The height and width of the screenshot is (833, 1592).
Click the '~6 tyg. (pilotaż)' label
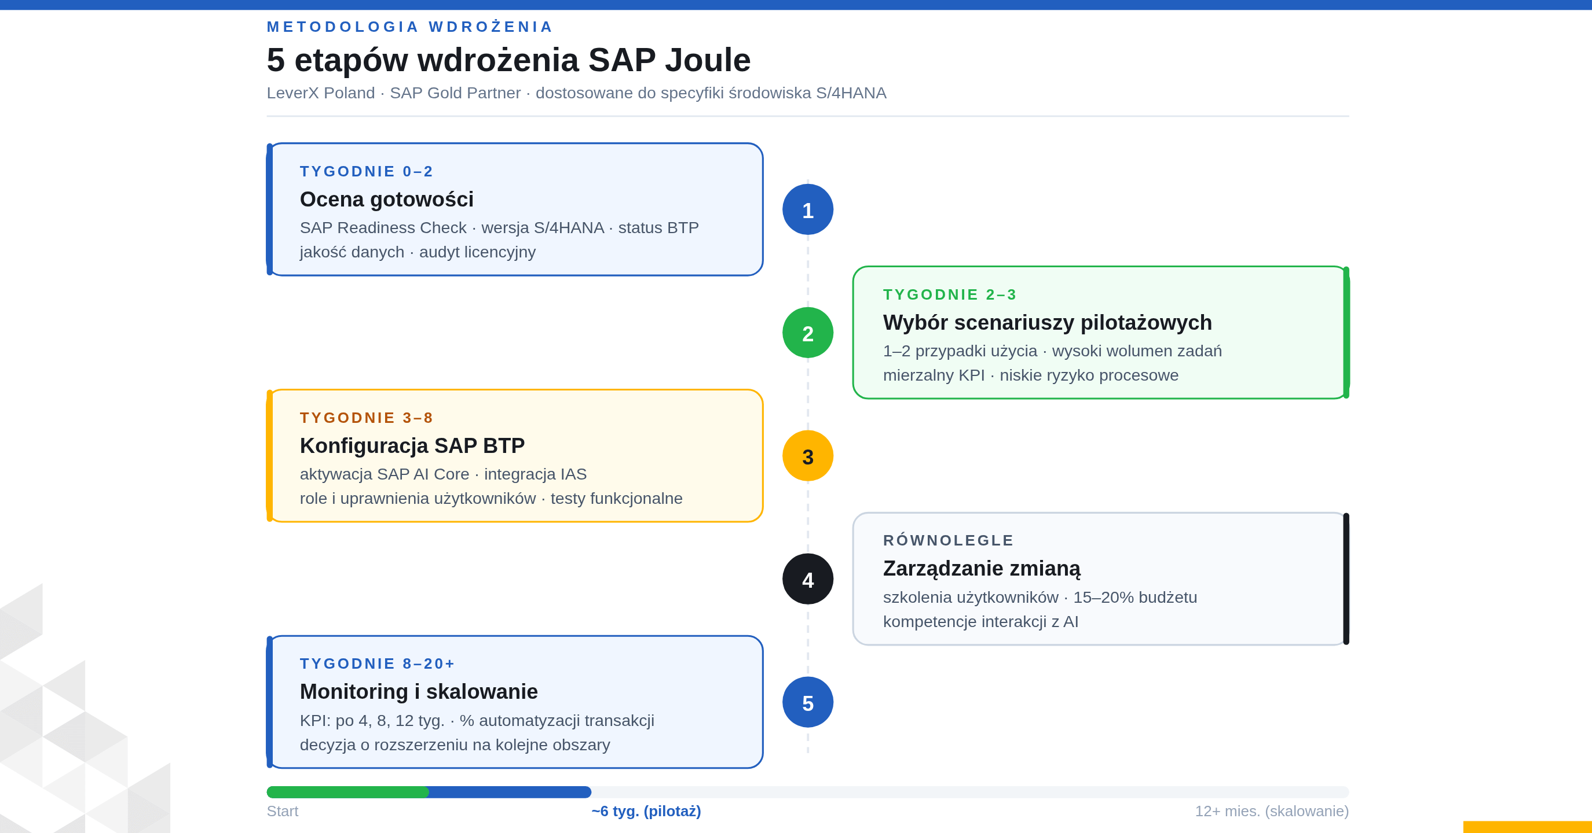646,812
